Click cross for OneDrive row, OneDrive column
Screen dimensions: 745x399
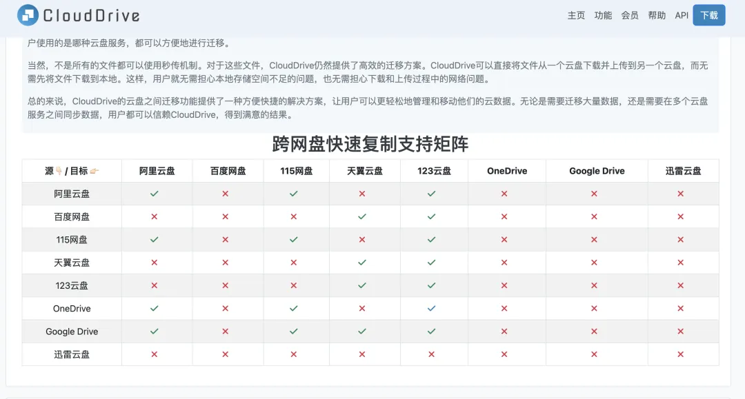click(x=504, y=309)
